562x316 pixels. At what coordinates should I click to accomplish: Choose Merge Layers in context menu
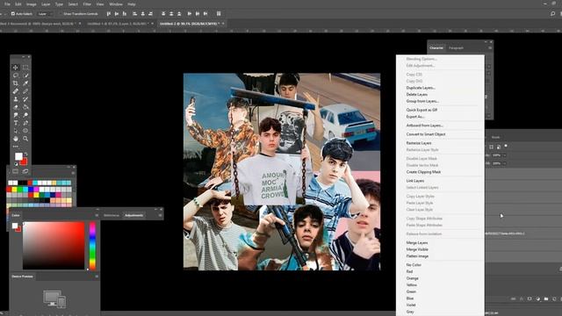[417, 243]
